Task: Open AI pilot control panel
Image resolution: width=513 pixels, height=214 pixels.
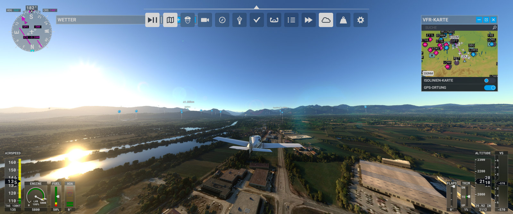Action: (188, 20)
